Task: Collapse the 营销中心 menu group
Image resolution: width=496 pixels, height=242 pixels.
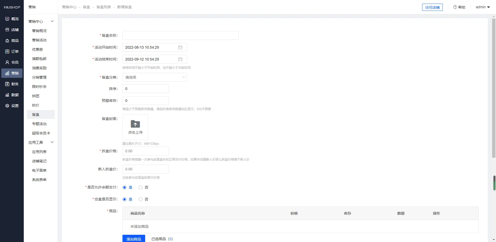Action: (x=52, y=21)
